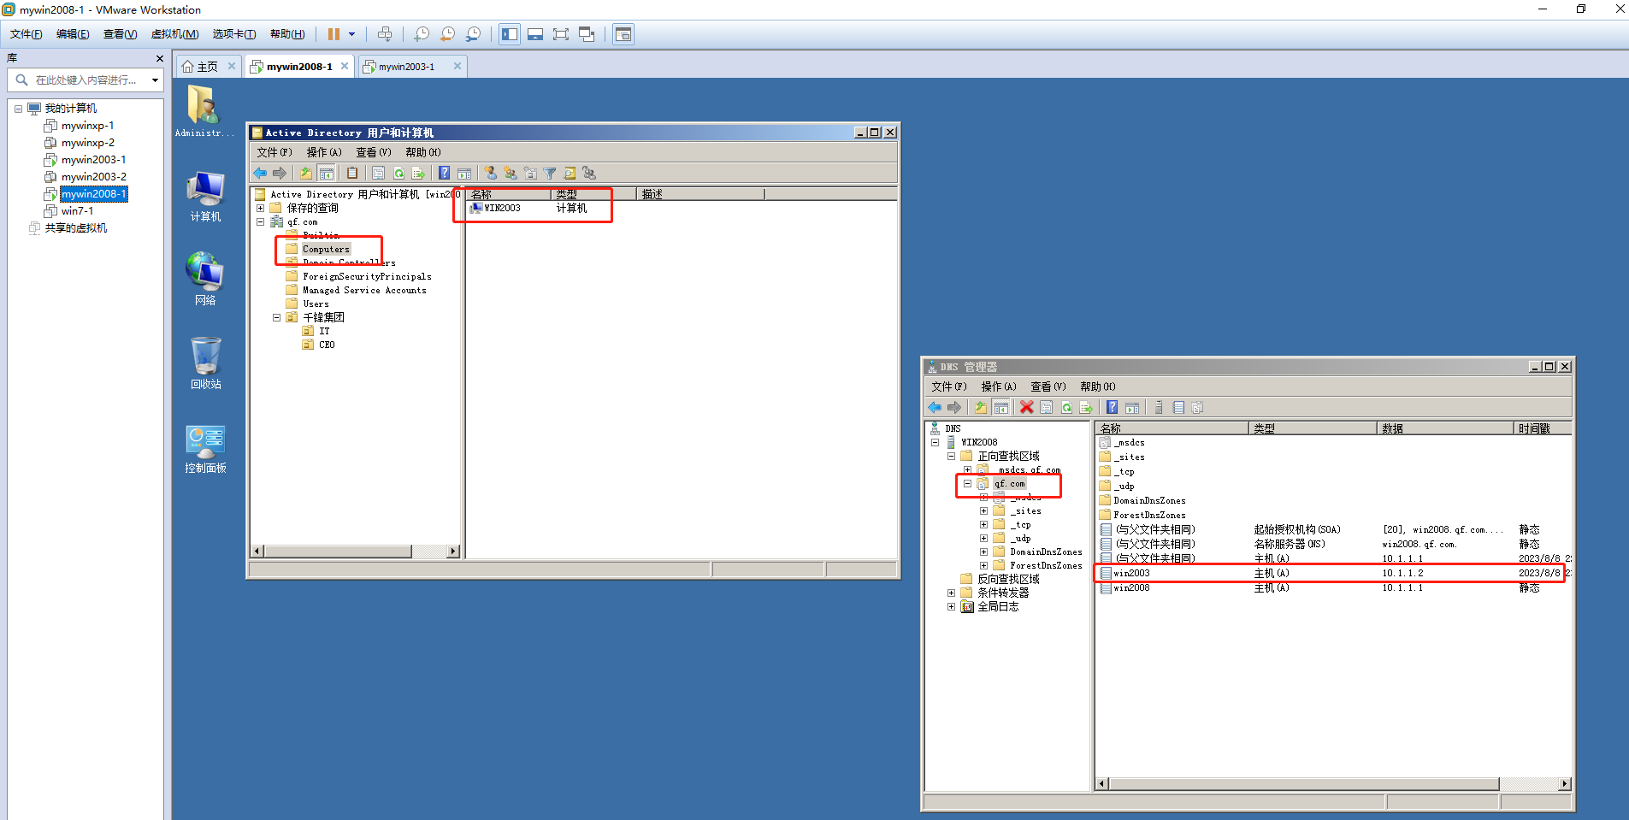Toggle console tree icon in Active Directory toolbar

(x=327, y=173)
